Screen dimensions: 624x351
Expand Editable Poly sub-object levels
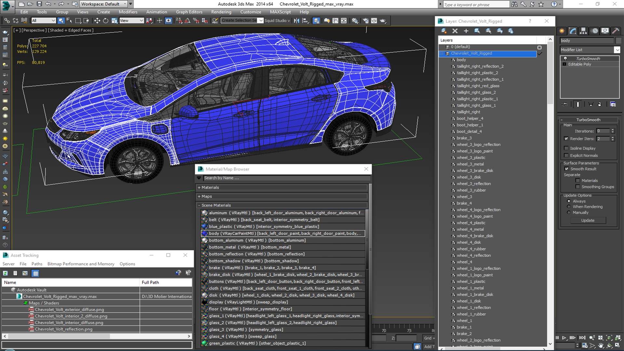pos(565,64)
